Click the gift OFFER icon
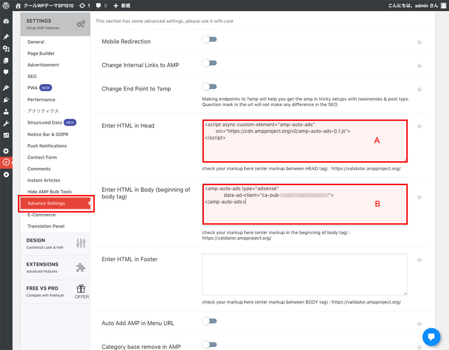Image resolution: width=449 pixels, height=350 pixels. 82,291
